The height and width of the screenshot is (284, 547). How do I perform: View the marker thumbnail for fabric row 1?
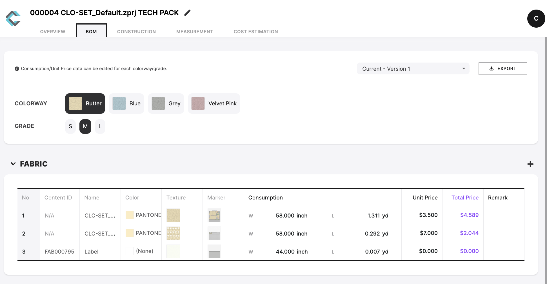[214, 215]
